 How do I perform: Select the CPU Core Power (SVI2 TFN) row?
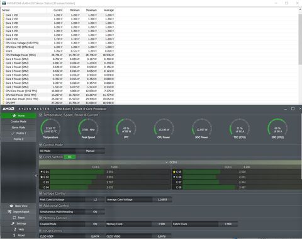(59, 91)
